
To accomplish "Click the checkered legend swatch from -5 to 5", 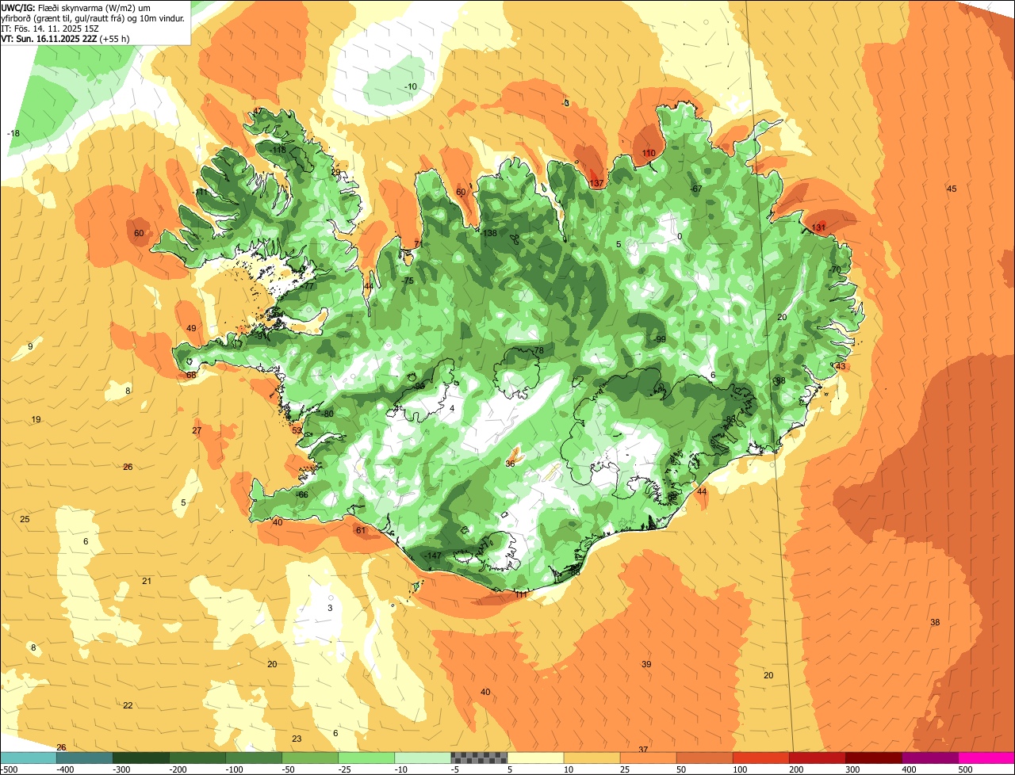I will 479,758.
